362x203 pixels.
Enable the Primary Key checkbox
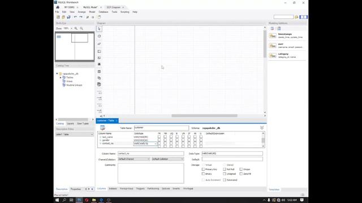[203, 169]
